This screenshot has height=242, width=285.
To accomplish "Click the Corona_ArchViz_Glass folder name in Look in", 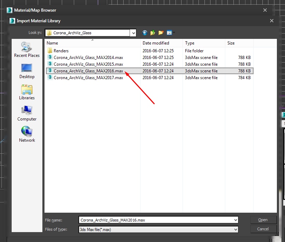I will tap(72, 33).
